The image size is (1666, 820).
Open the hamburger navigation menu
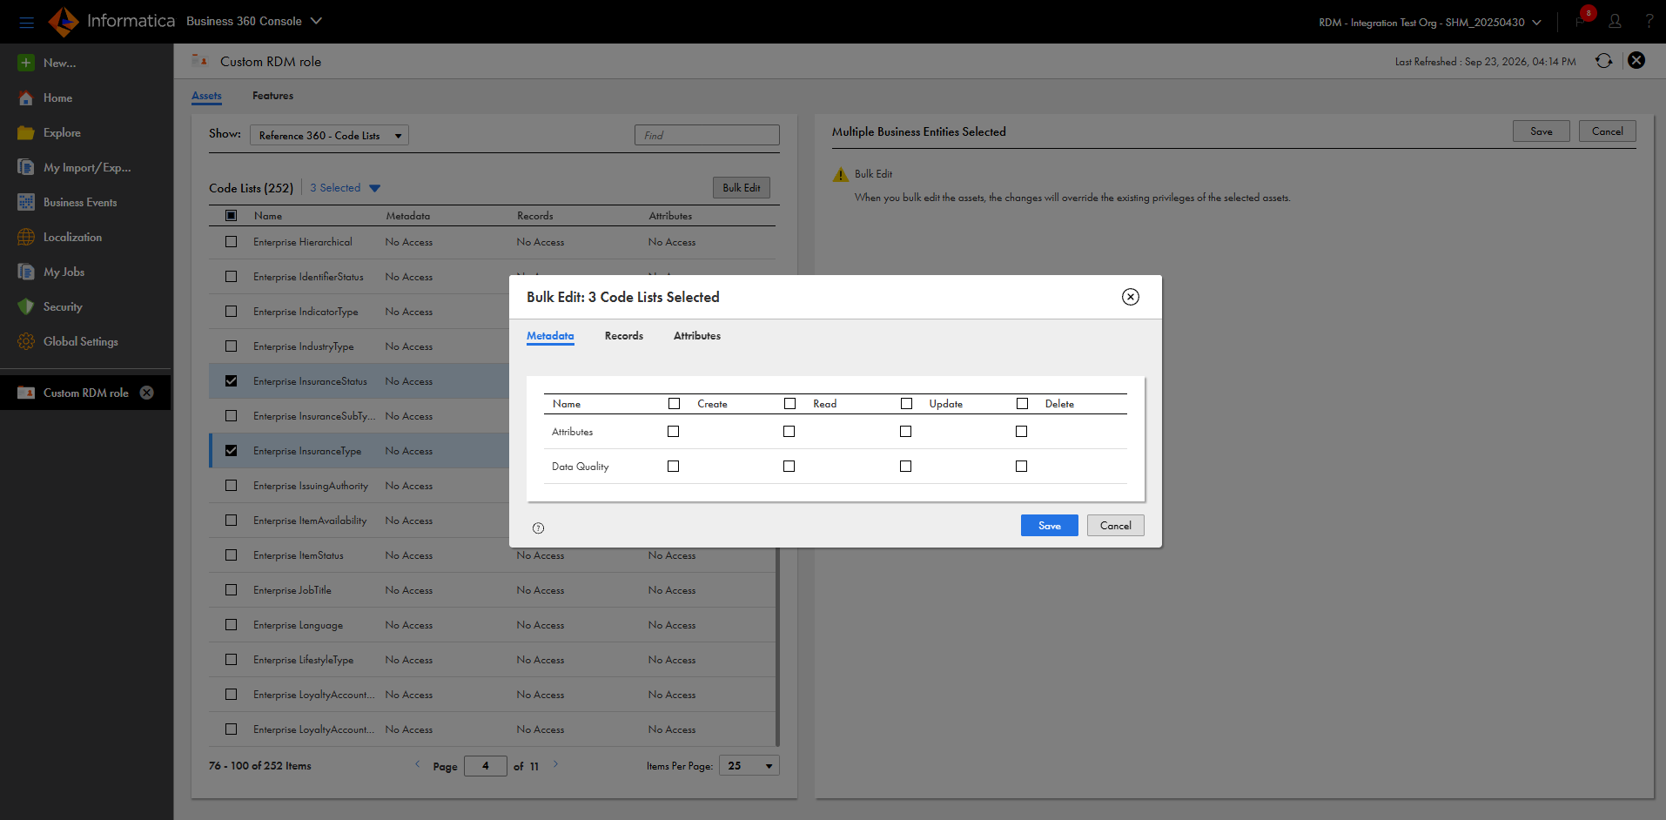click(x=26, y=22)
